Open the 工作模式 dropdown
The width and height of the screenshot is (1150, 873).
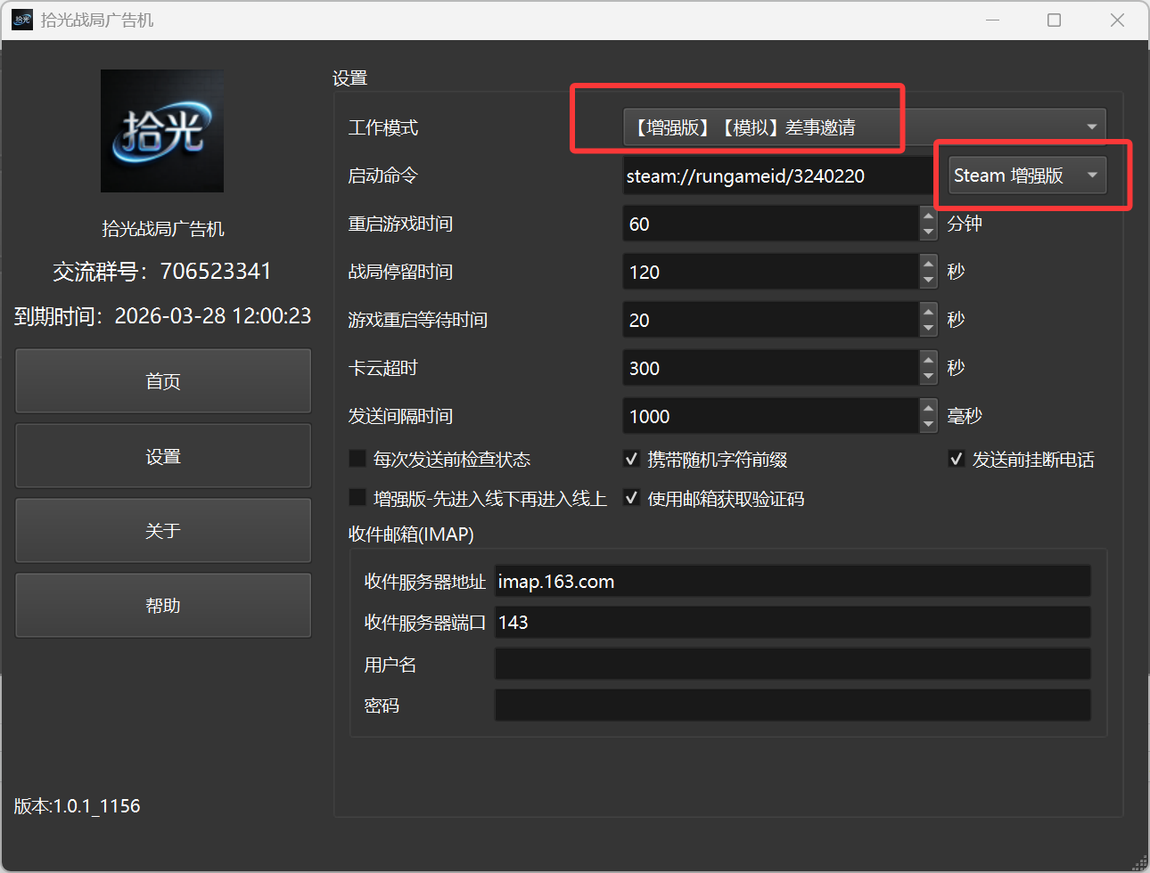click(863, 127)
